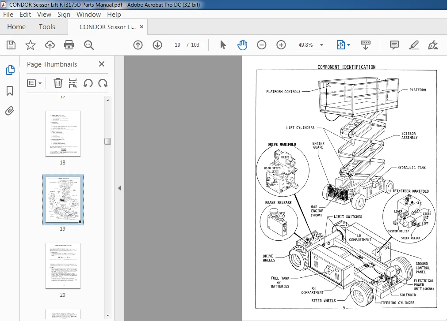
Task: Zoom in with the plus button
Action: [x=281, y=45]
